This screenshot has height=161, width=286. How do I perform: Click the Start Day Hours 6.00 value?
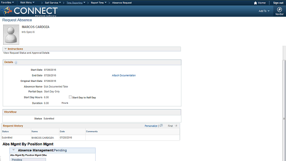tap(46, 97)
